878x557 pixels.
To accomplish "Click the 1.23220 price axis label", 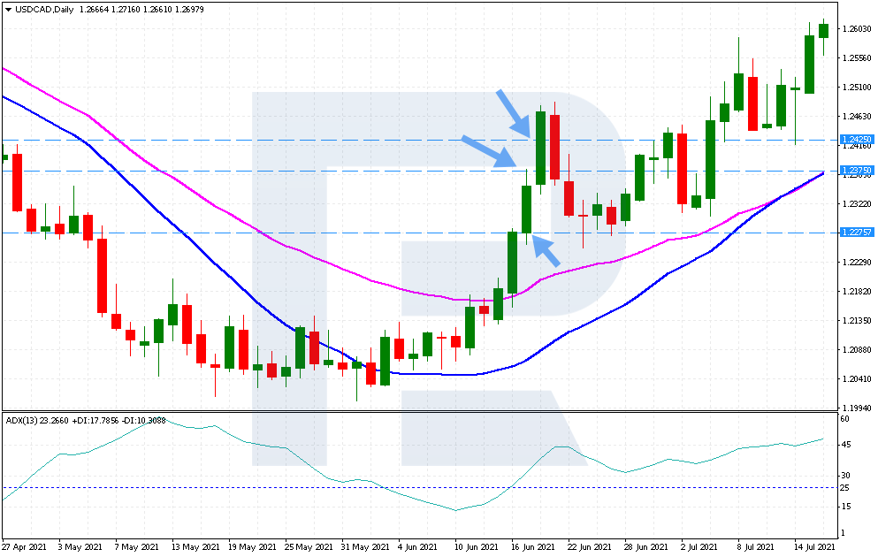I will click(857, 203).
